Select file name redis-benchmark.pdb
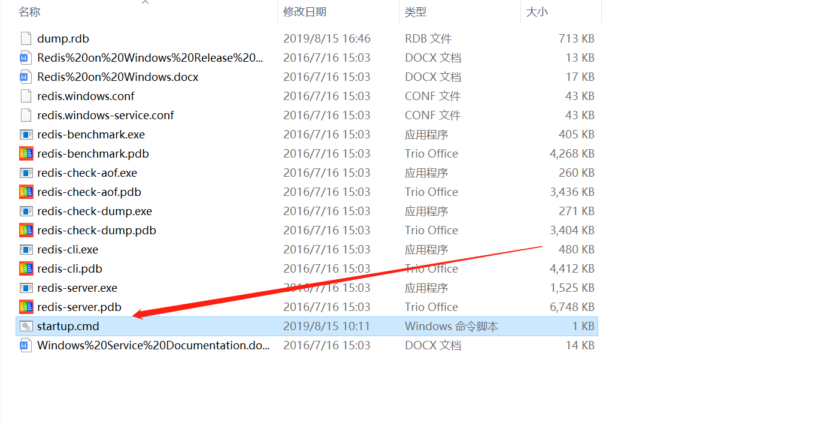836x423 pixels. 93,153
